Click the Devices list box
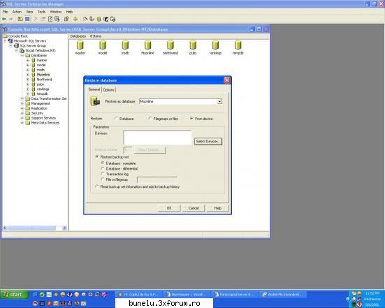Image resolution: width=385 pixels, height=308 pixels. pyautogui.click(x=157, y=138)
